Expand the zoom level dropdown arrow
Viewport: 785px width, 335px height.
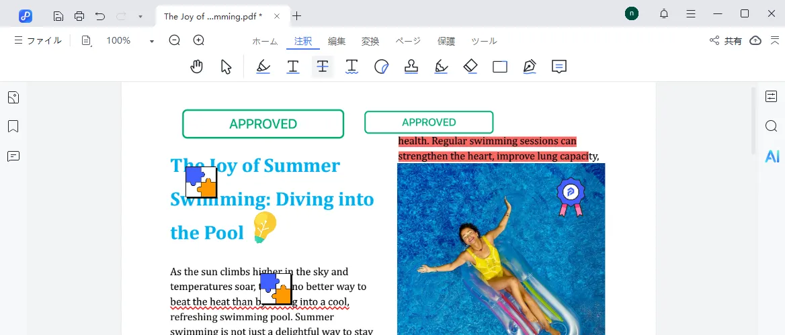coord(152,41)
